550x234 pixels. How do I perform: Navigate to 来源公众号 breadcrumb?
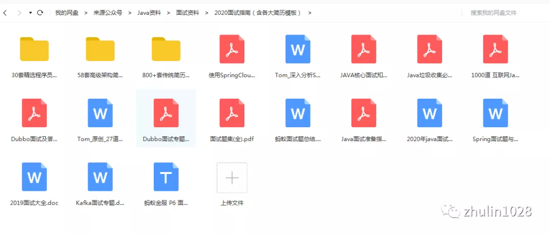(x=107, y=13)
